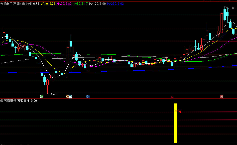This screenshot has width=237, height=145.
Task: Click the teal 解 event marker
Action: coord(71,97)
